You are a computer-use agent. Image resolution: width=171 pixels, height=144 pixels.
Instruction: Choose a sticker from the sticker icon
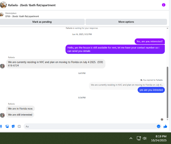13,126
